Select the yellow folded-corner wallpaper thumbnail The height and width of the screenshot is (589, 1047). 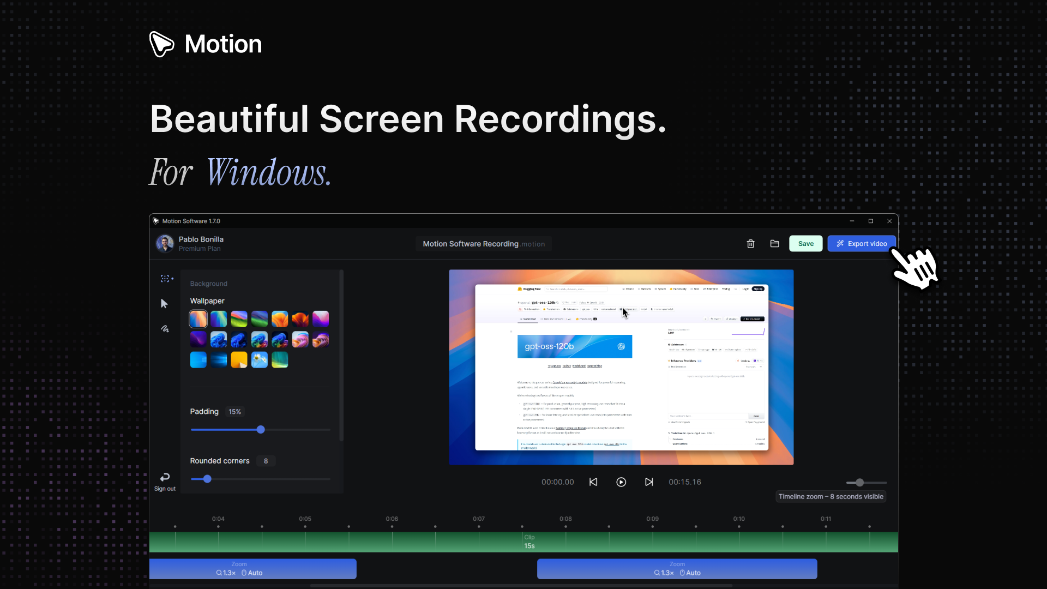[x=239, y=359]
